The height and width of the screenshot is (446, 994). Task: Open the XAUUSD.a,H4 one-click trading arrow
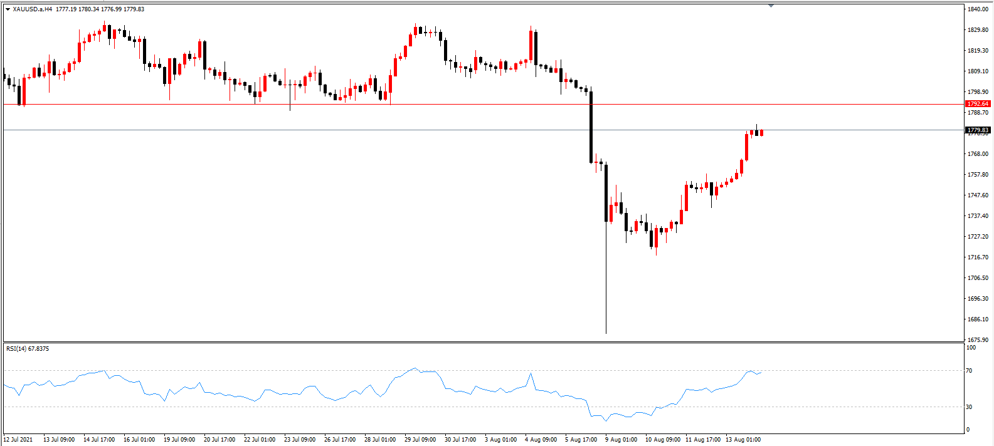8,9
